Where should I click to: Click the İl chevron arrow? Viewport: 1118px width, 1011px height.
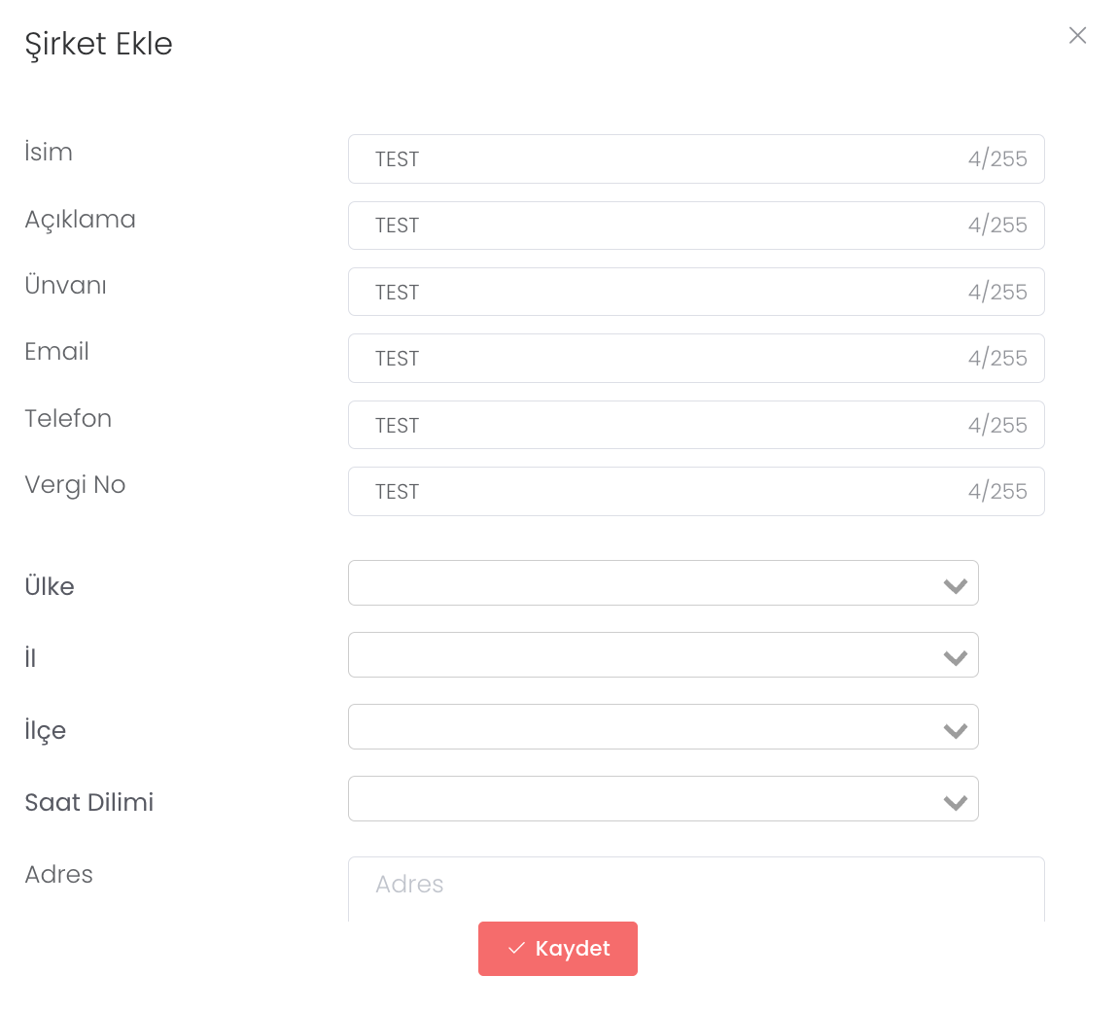(955, 658)
